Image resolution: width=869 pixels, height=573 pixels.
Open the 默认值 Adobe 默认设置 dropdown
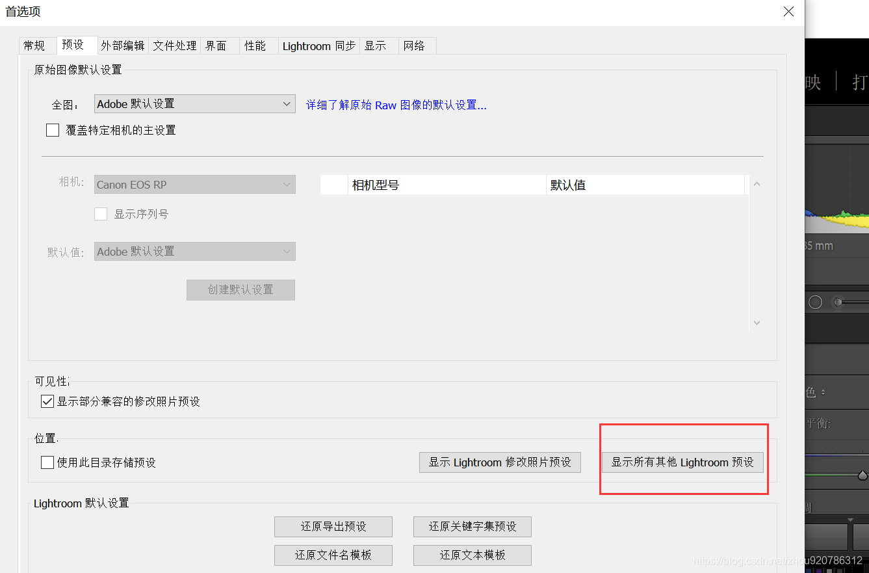195,252
